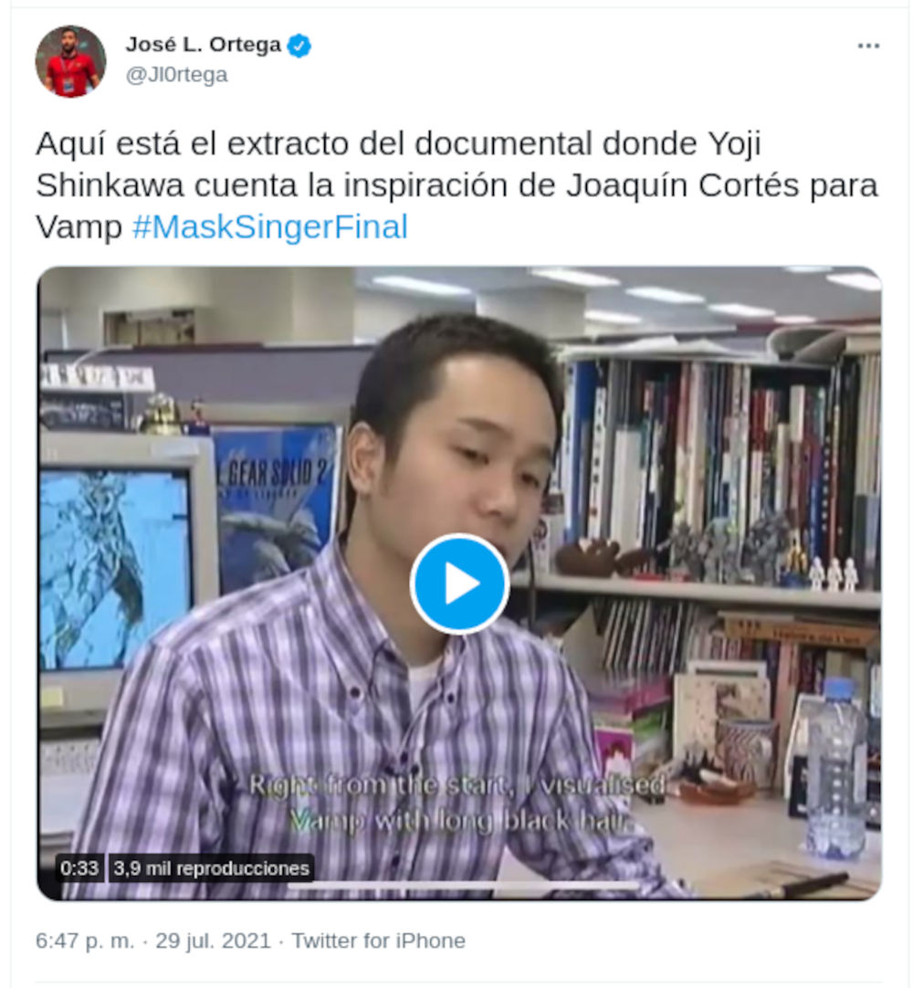The image size is (913, 988).
Task: Click the water bottle in video frame
Action: (836, 769)
